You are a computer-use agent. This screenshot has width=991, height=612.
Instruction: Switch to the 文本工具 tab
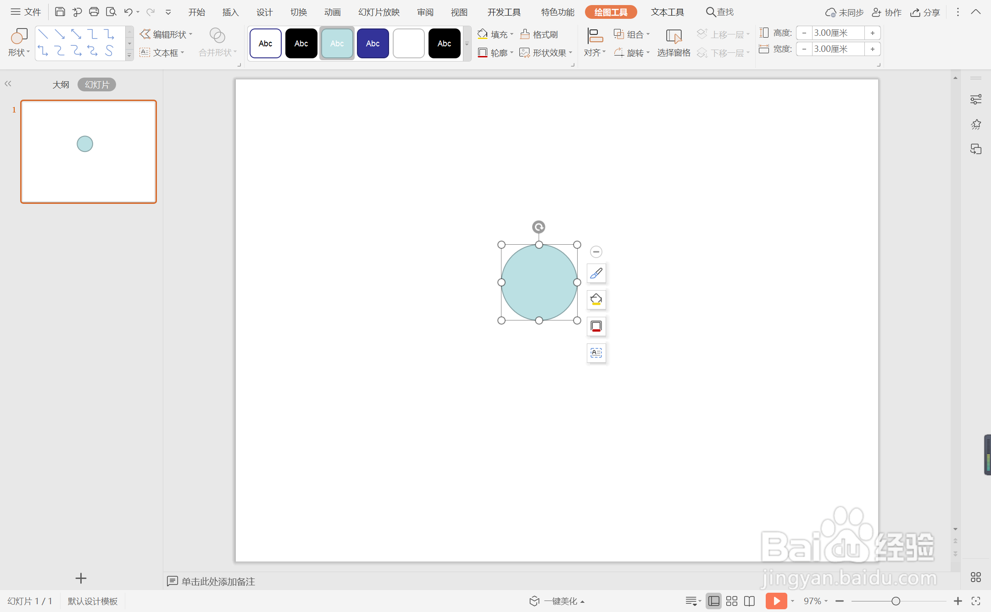point(667,12)
